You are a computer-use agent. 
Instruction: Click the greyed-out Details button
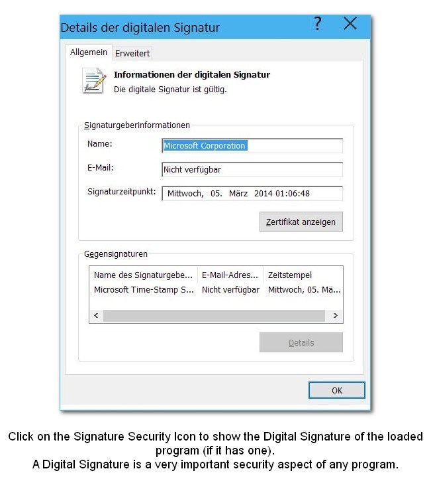pyautogui.click(x=301, y=343)
